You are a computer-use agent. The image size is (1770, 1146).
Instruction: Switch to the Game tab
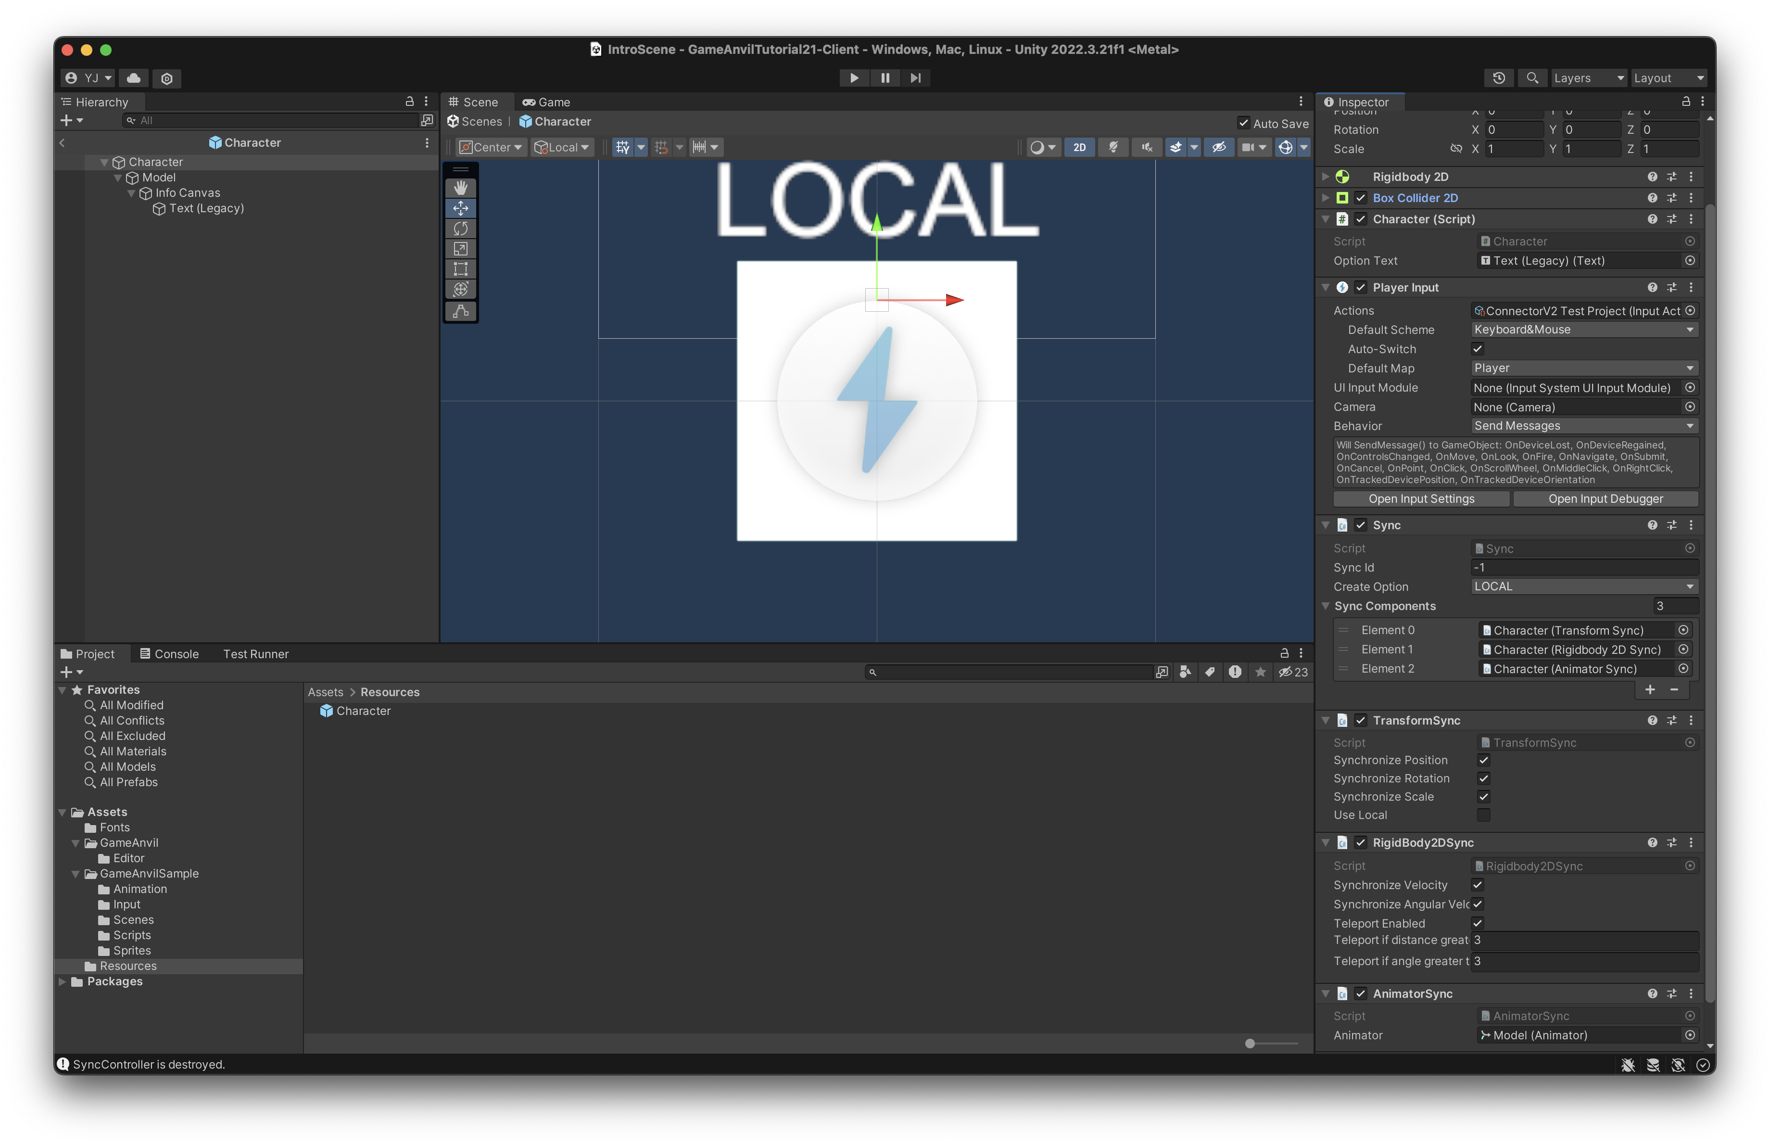click(546, 102)
